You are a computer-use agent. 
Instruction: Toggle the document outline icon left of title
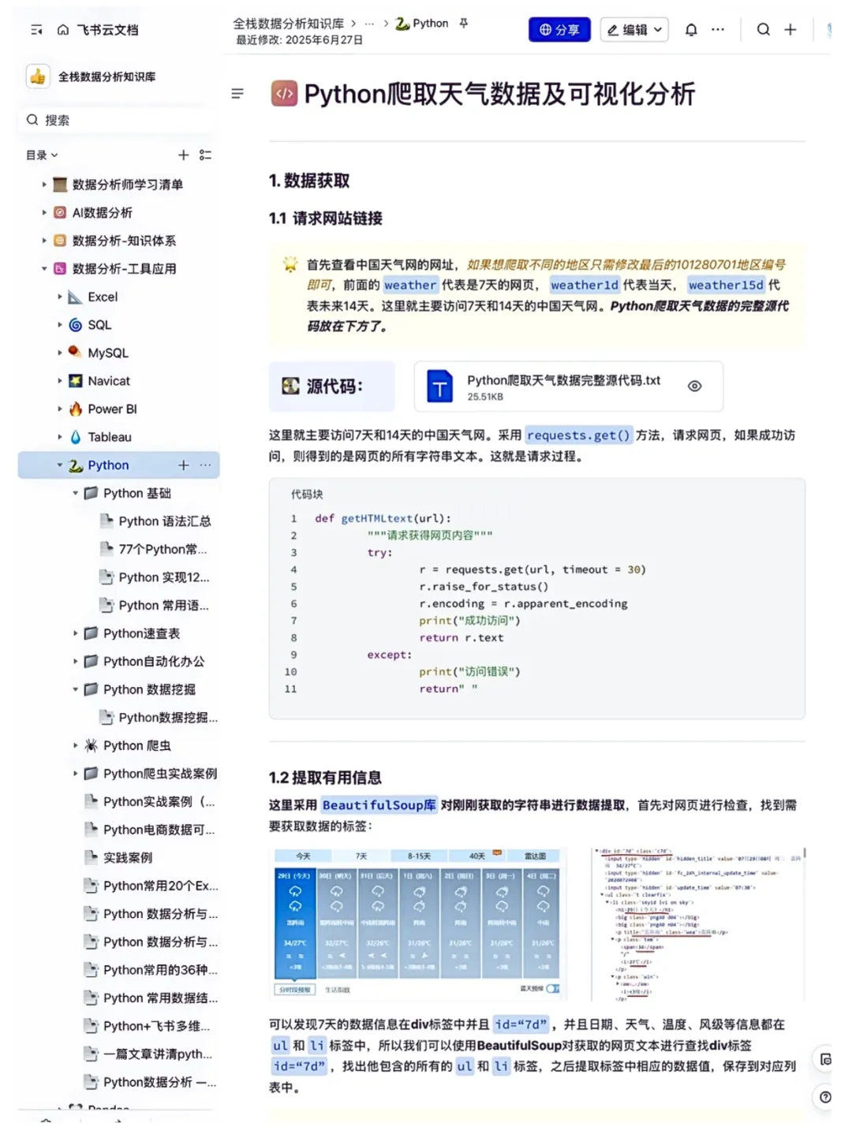[x=237, y=94]
